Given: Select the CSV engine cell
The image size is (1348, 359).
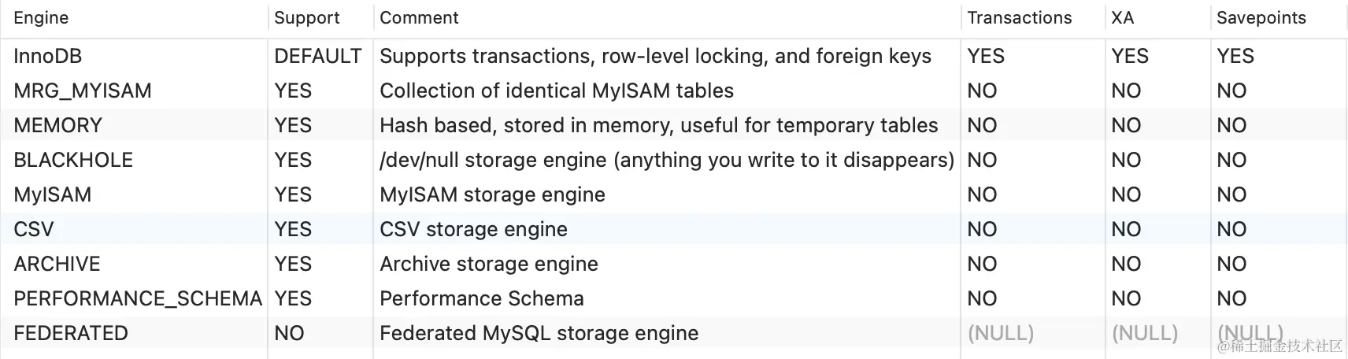Looking at the screenshot, I should (x=34, y=229).
